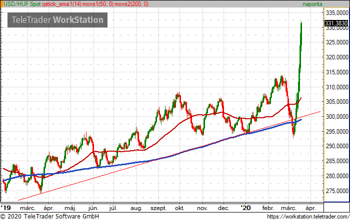This screenshot has width=350, height=221.
Task: Click the USD/HUF Spot title label
Action: (22, 4)
